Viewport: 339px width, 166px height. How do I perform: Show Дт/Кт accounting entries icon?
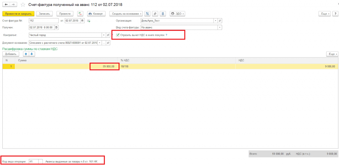tap(80, 14)
